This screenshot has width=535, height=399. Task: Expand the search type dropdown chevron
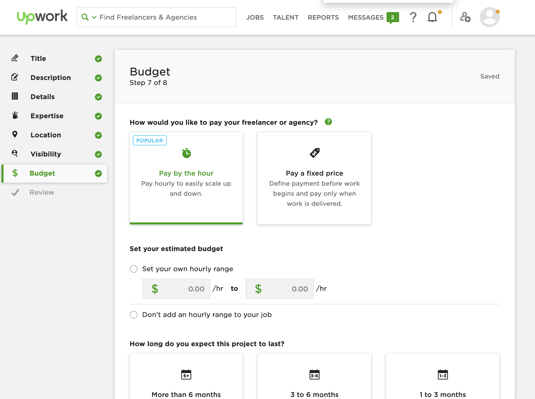tap(94, 17)
